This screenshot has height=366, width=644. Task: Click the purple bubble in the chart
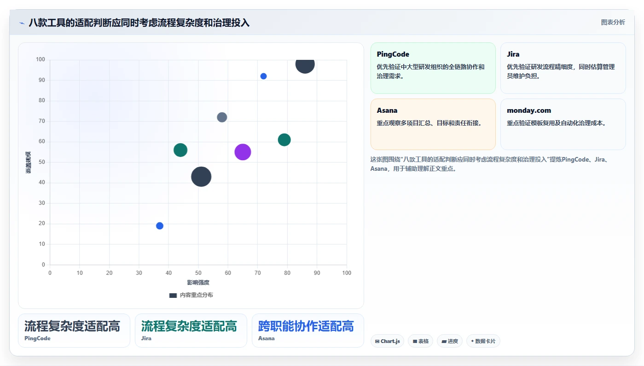click(x=243, y=152)
